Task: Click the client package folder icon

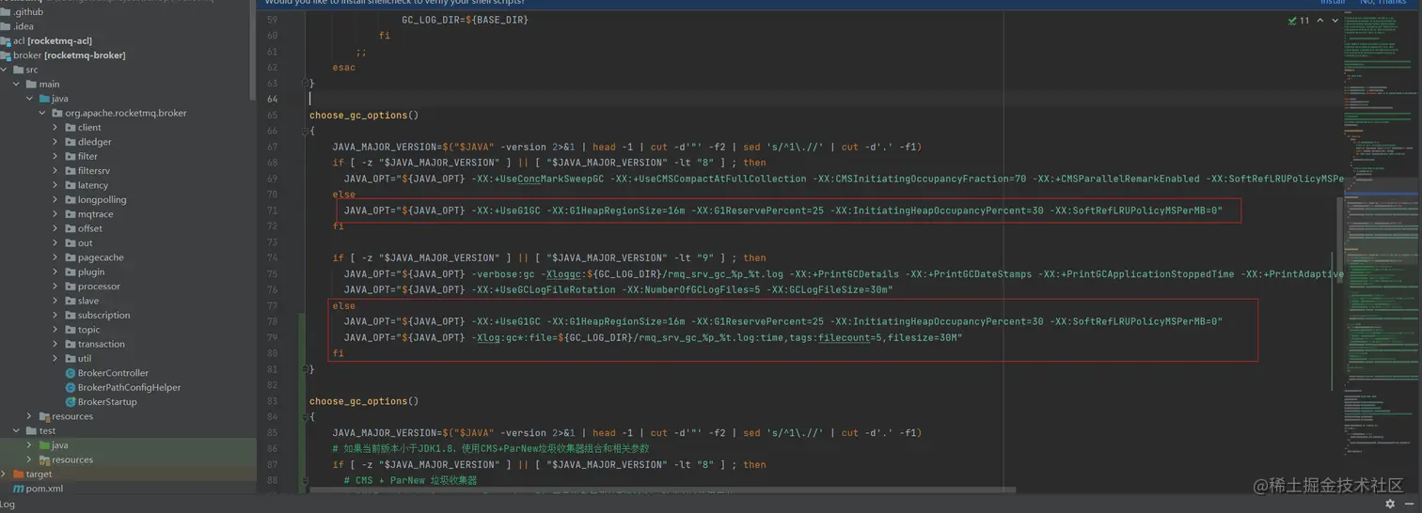Action: (70, 128)
